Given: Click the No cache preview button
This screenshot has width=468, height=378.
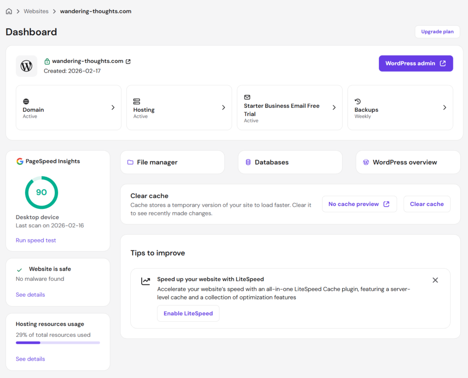Looking at the screenshot, I should 359,204.
